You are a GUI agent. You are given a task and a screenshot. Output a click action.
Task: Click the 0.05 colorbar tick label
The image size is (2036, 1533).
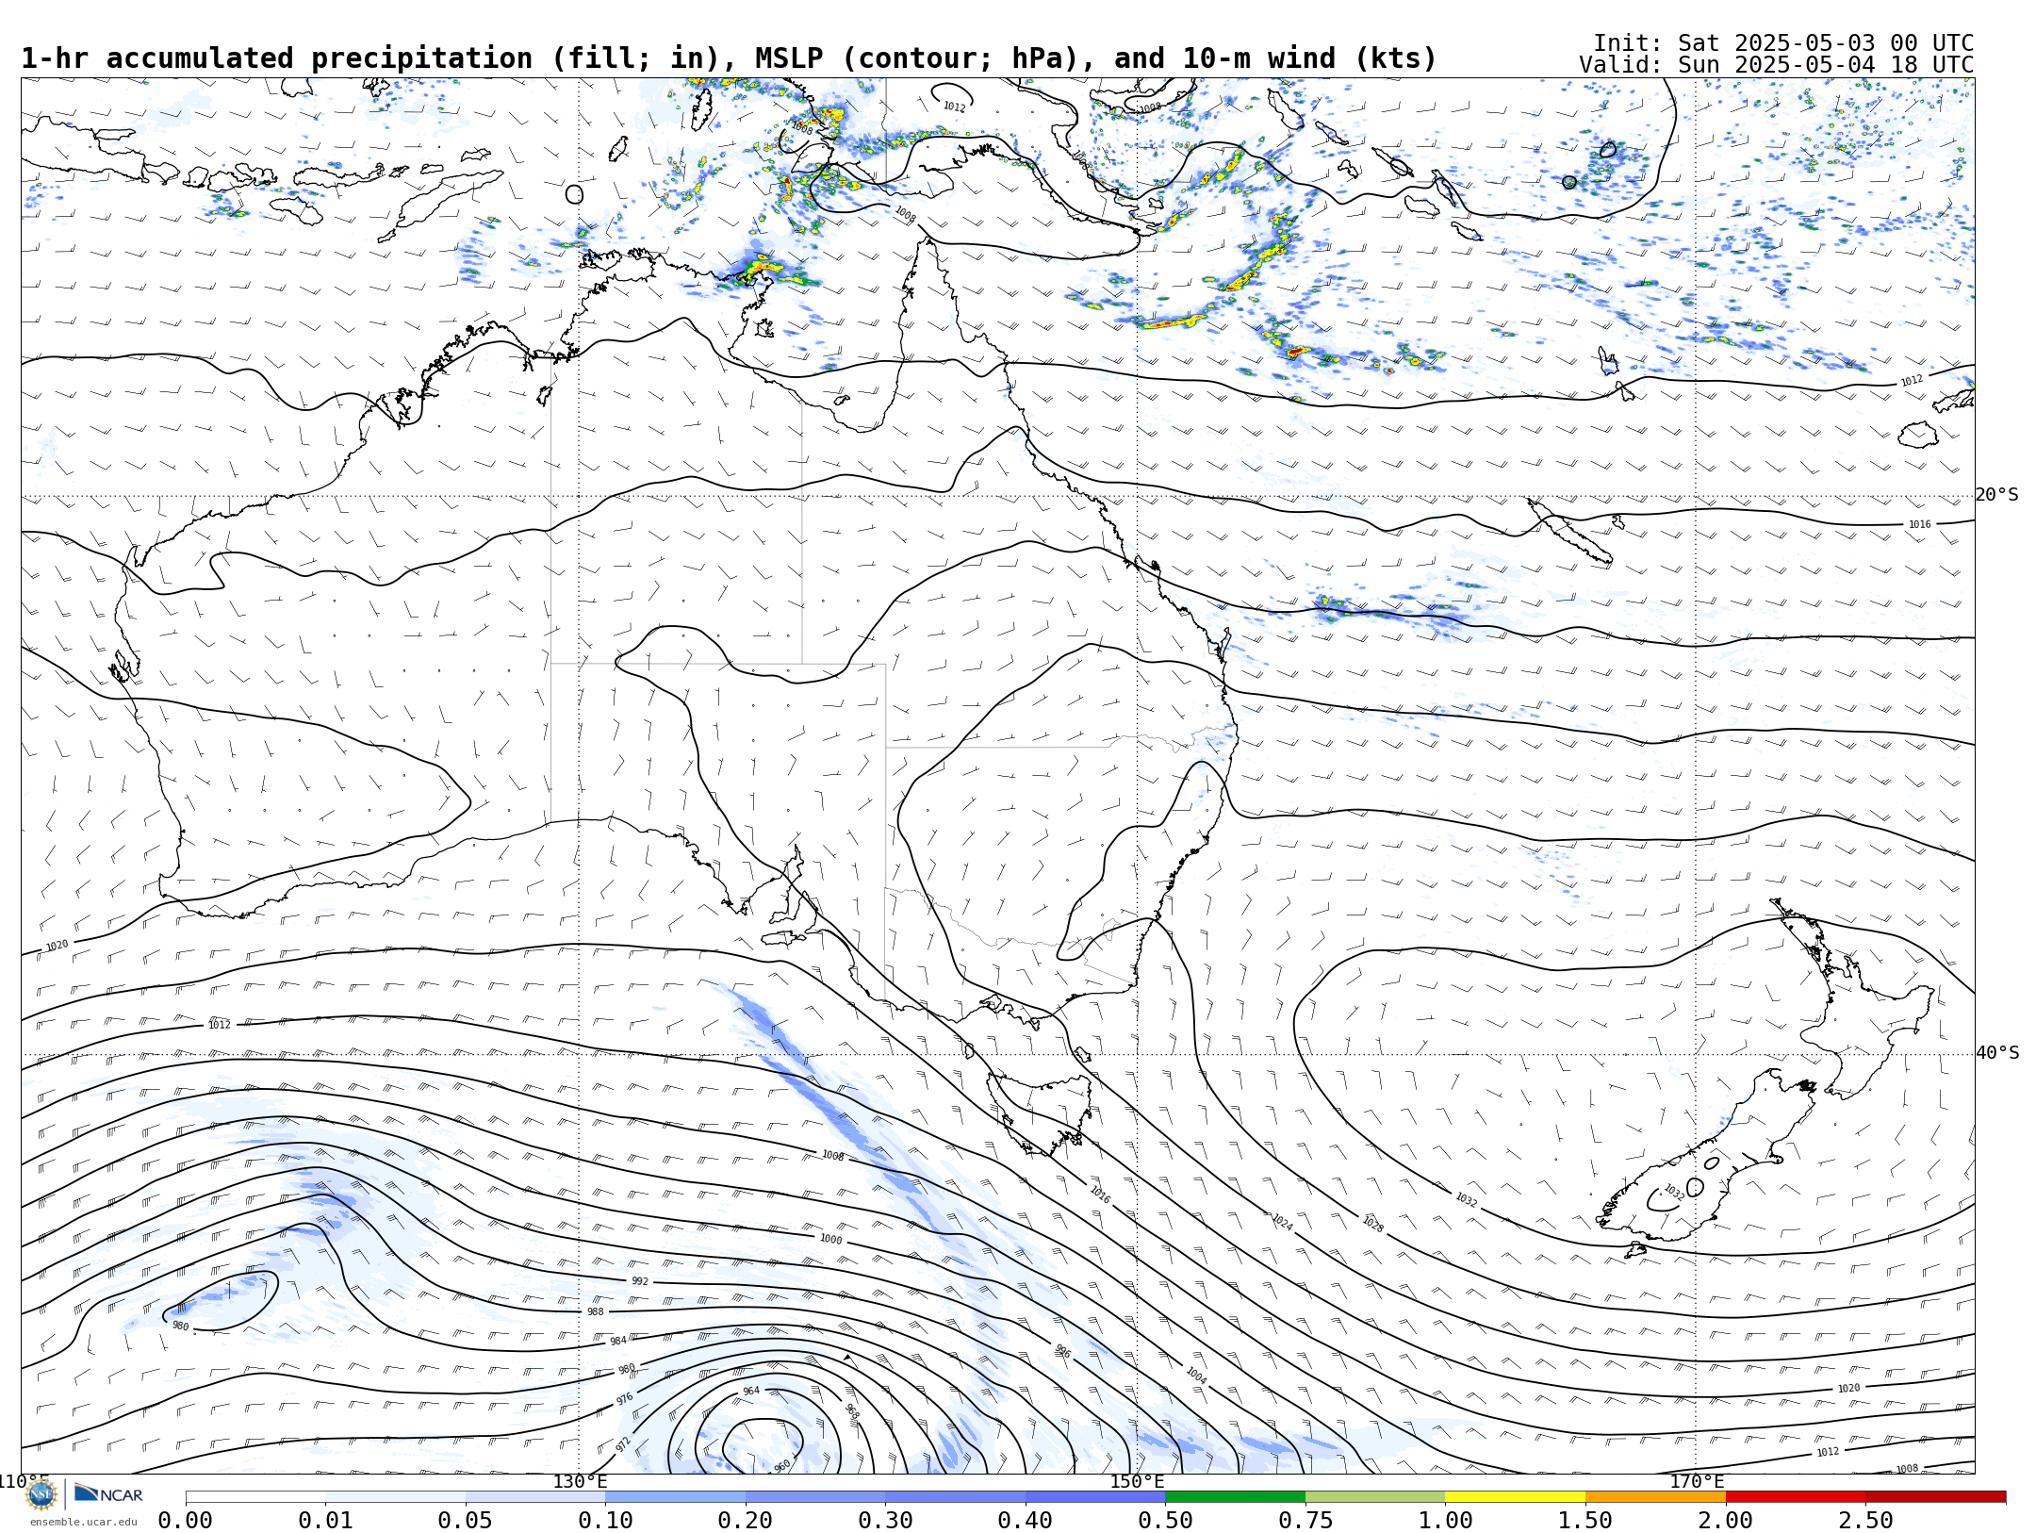tap(465, 1521)
